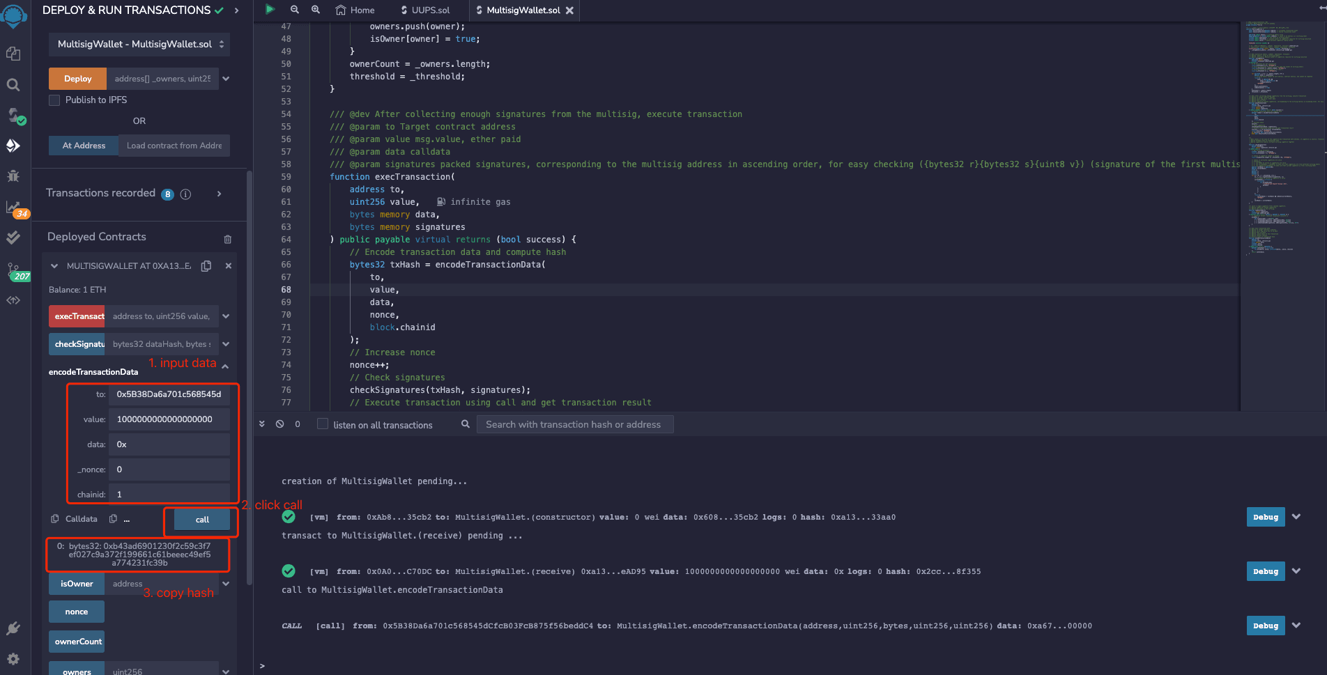The image size is (1327, 675).
Task: Clear deployed contracts with trash icon
Action: [x=228, y=239]
